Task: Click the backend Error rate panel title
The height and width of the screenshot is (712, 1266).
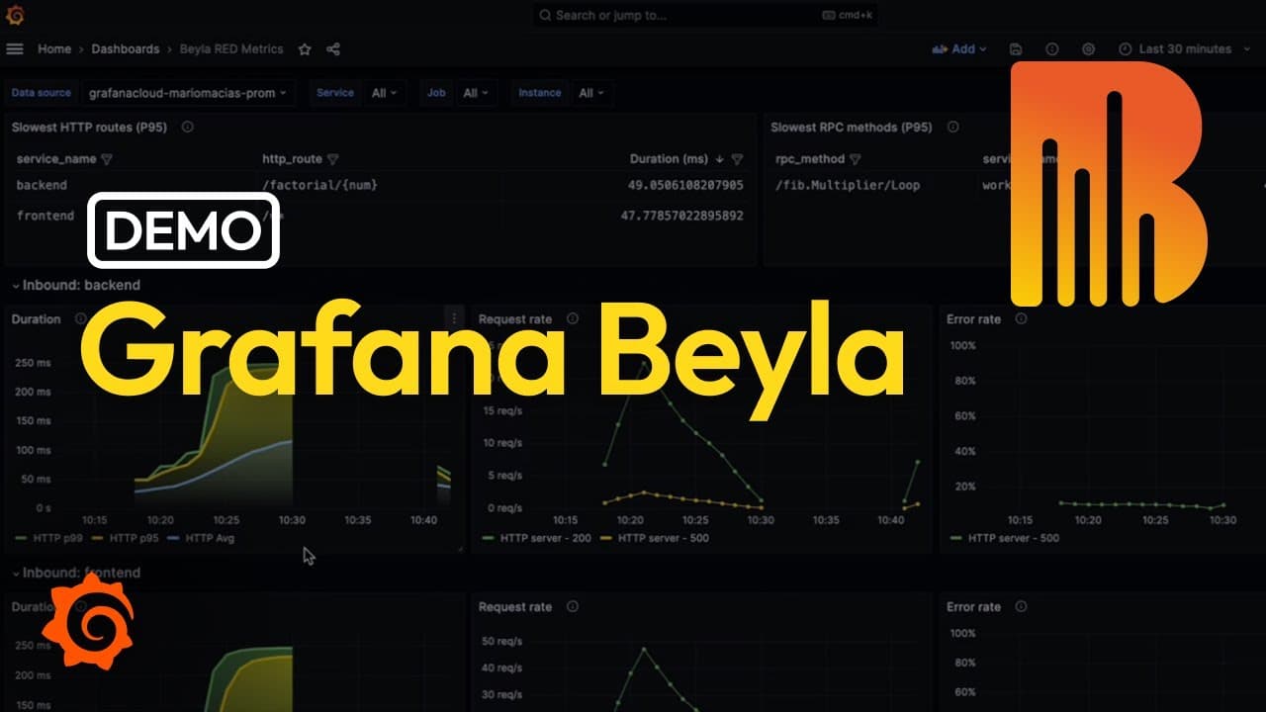Action: point(974,319)
